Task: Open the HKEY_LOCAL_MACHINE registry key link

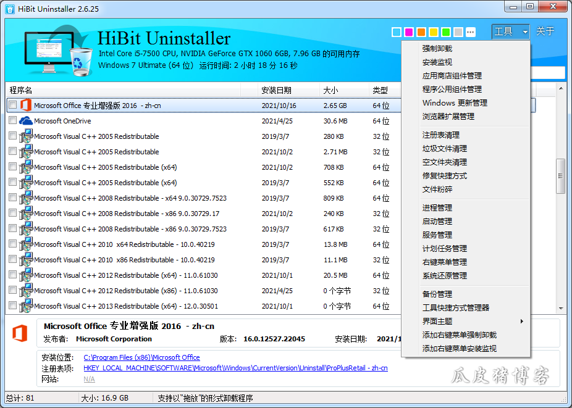Action: (x=235, y=368)
